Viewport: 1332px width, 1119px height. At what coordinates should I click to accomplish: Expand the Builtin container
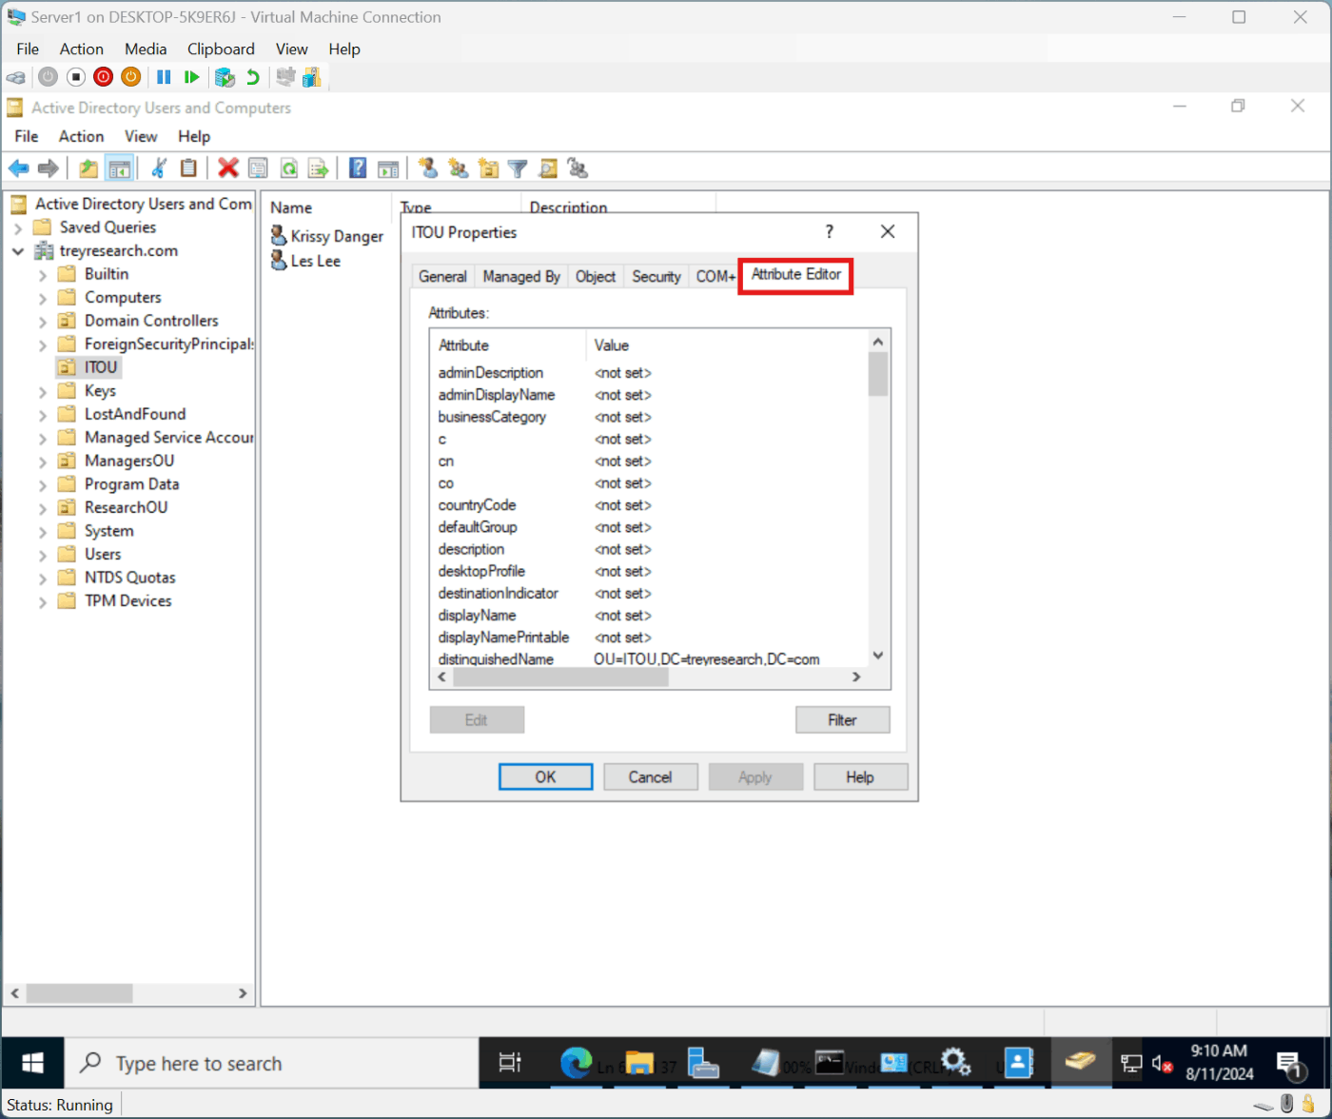point(42,275)
